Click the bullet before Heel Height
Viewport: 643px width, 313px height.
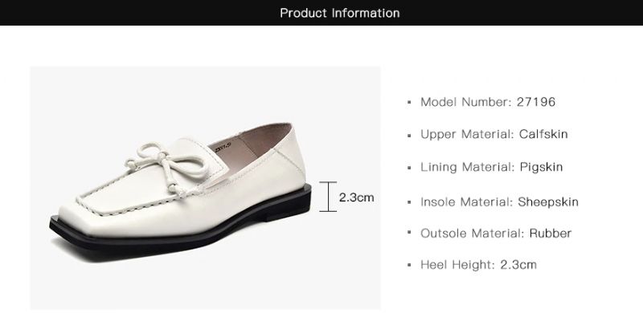pos(409,265)
